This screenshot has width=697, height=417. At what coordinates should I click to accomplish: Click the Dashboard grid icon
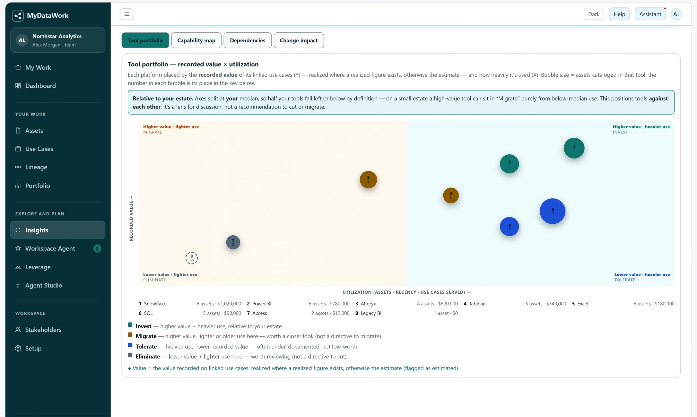click(x=18, y=86)
